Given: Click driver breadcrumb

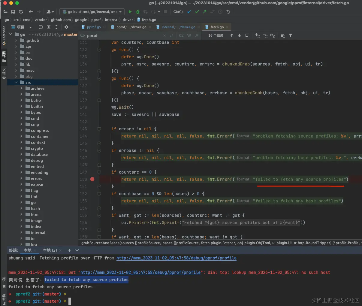Looking at the screenshot, I should (128, 20).
